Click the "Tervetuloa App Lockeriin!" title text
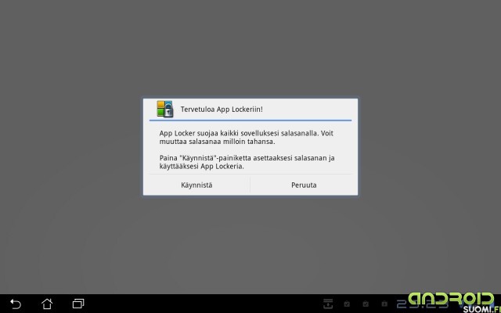This screenshot has width=501, height=313. click(222, 110)
